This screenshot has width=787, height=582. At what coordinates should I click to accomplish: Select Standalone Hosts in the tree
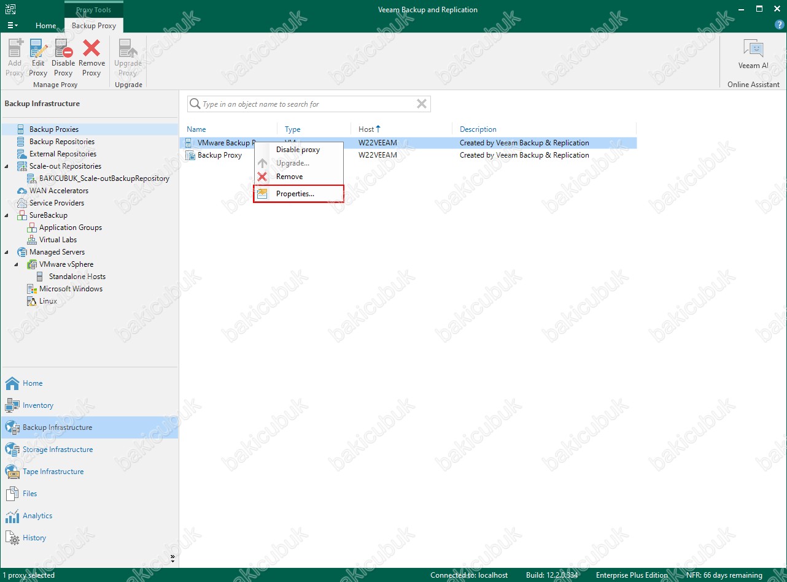77,277
